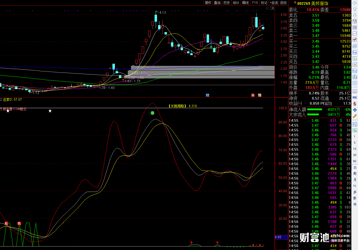The image size is (358, 250).
Task: Select weekly period 周
Action: [355, 174]
